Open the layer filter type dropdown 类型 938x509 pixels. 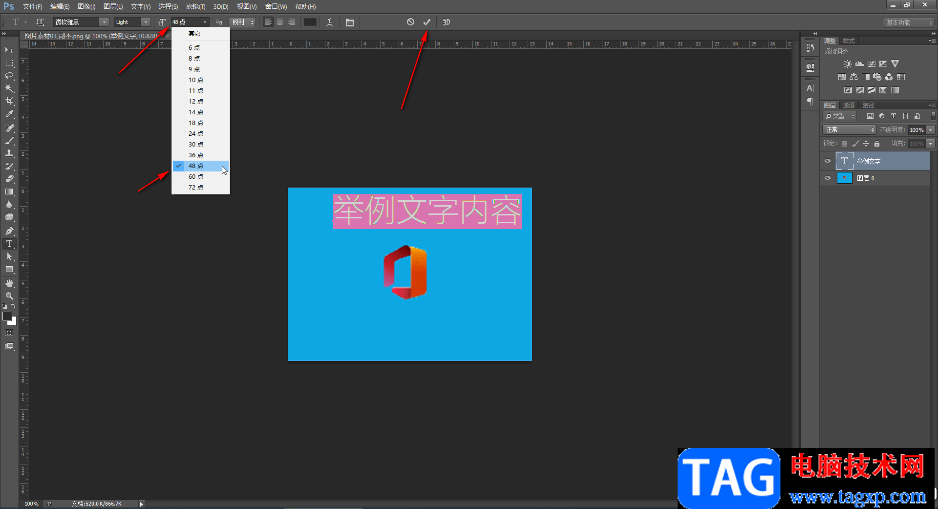[840, 116]
